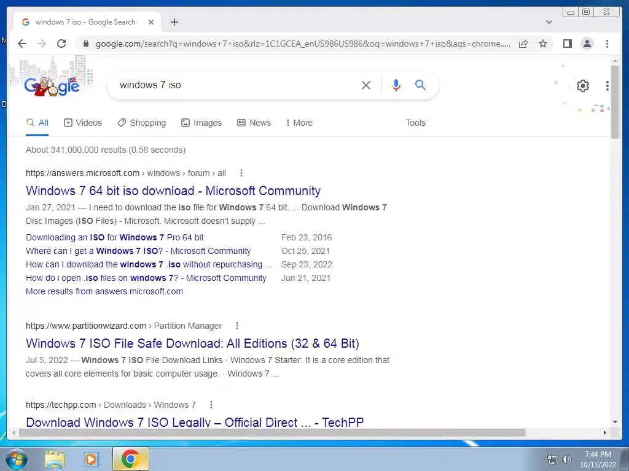The width and height of the screenshot is (629, 471).
Task: Switch to Videos results
Action: click(x=83, y=123)
